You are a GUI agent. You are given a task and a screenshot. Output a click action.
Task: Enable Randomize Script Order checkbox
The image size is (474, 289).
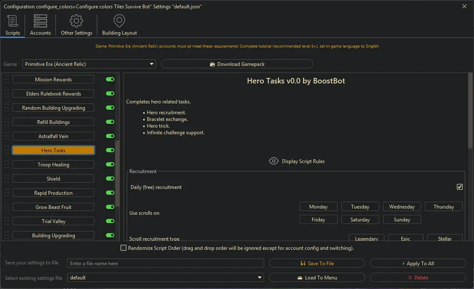point(124,248)
